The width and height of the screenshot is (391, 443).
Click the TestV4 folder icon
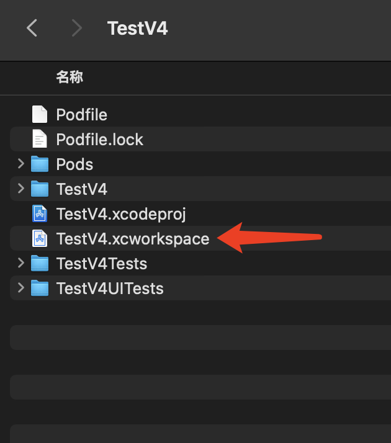pos(40,189)
